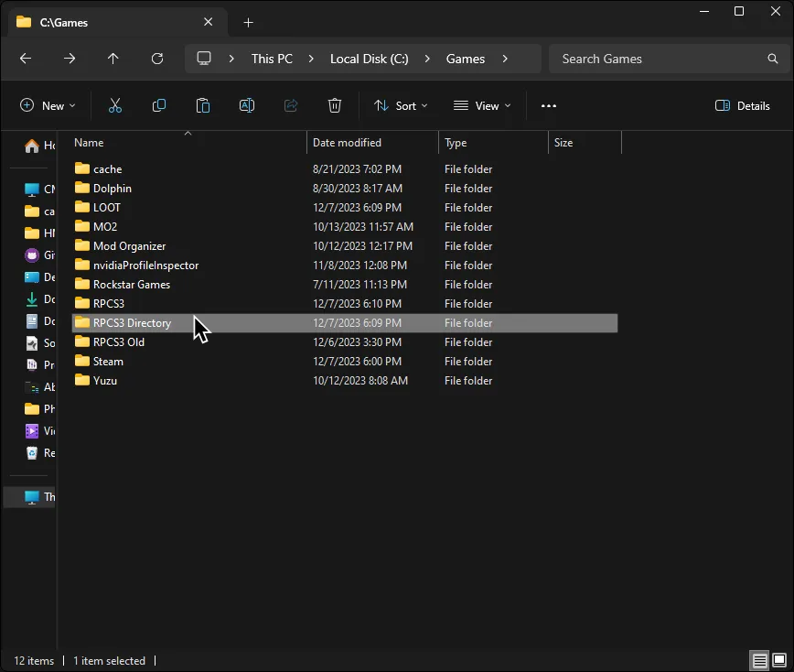The image size is (794, 672).
Task: Delete the folder using the trash icon
Action: (334, 105)
